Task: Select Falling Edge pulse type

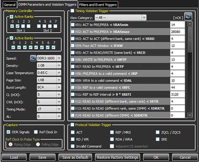Action: pyautogui.click(x=38, y=144)
